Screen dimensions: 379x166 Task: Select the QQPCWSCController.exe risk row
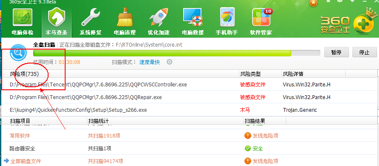click(x=189, y=85)
